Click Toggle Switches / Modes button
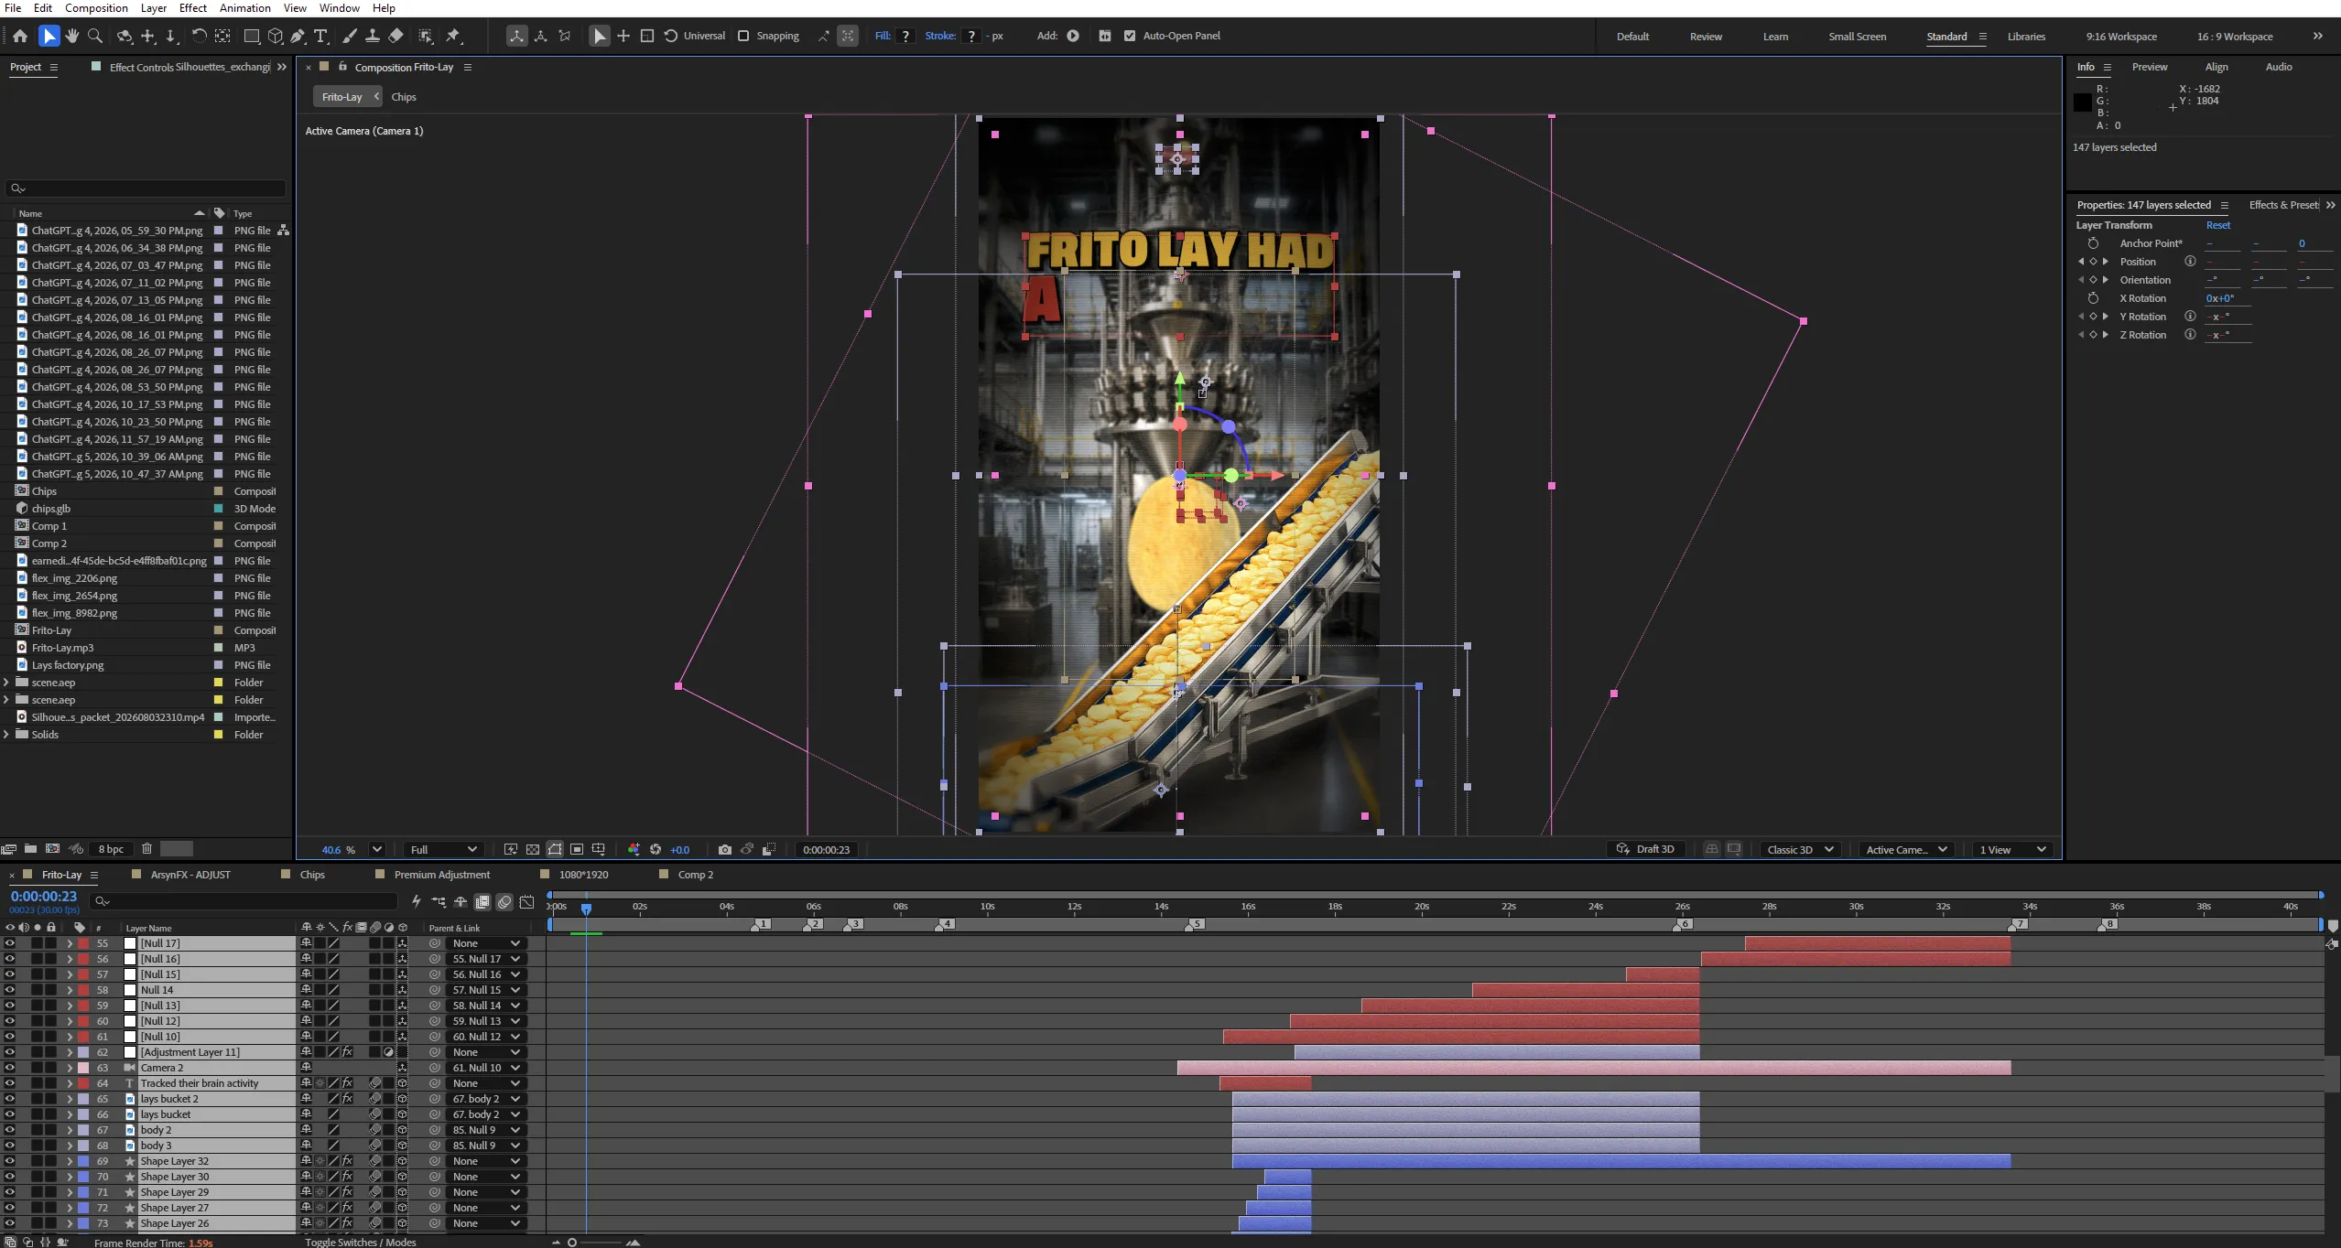 click(x=361, y=1242)
